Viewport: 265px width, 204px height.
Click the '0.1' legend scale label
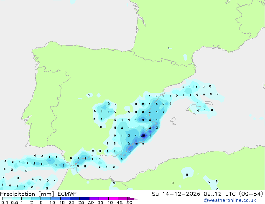5,202
